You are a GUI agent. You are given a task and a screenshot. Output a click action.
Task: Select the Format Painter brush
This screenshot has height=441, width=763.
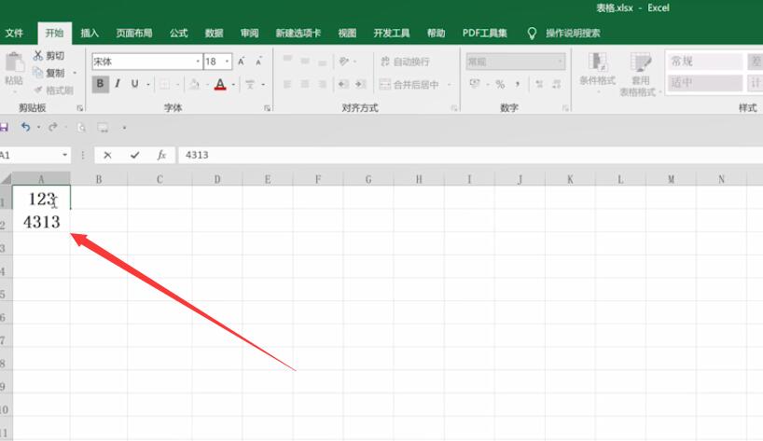tap(38, 90)
